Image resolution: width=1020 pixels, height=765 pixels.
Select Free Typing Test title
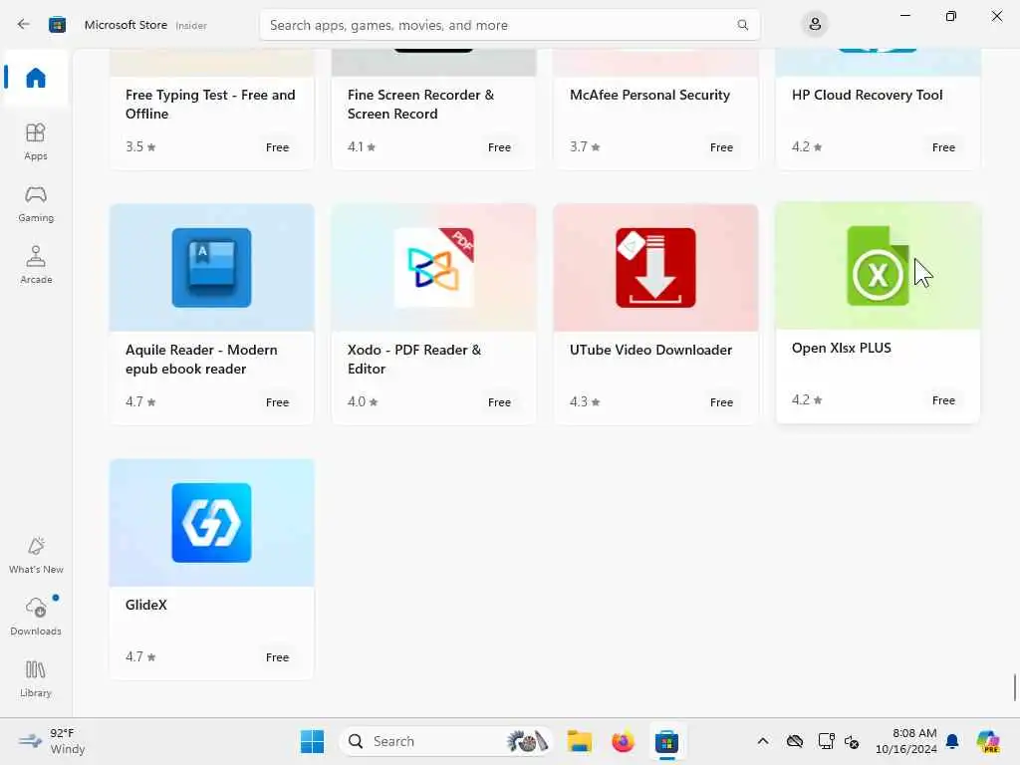(210, 104)
